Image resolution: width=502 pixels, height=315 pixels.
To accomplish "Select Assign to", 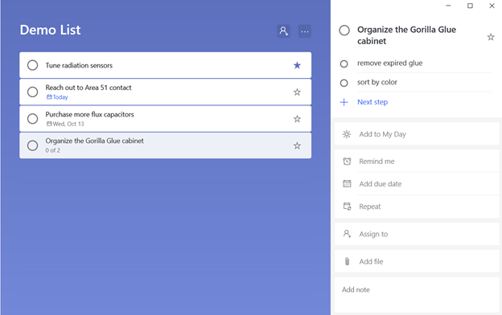I will [x=417, y=234].
